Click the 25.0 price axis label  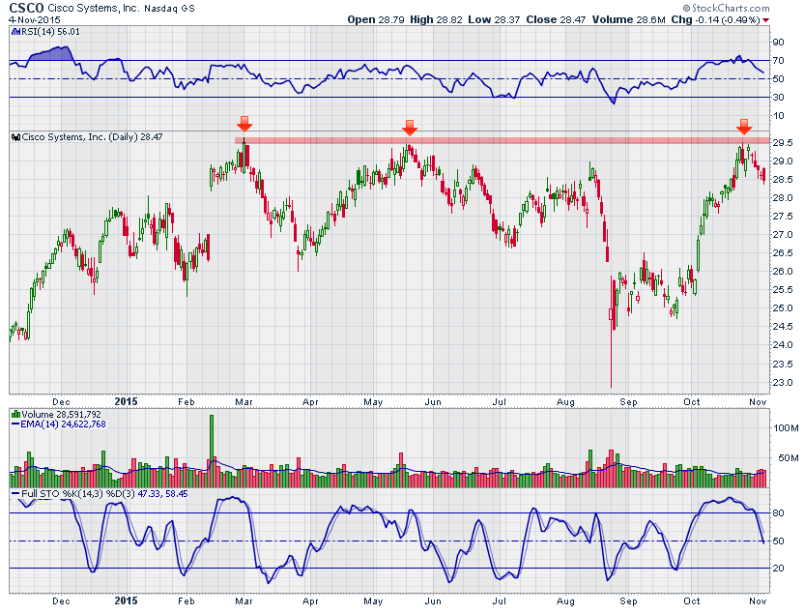pos(783,307)
